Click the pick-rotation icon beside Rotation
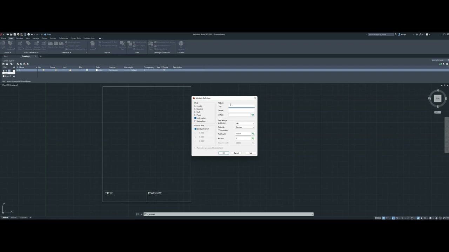 coord(253,138)
